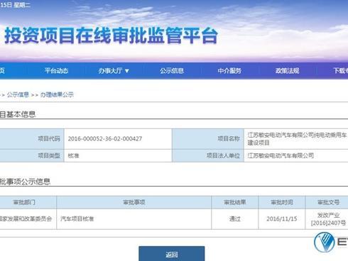This screenshot has width=348, height=261.
Task: Click the 审批事项 column header
Action: click(134, 202)
